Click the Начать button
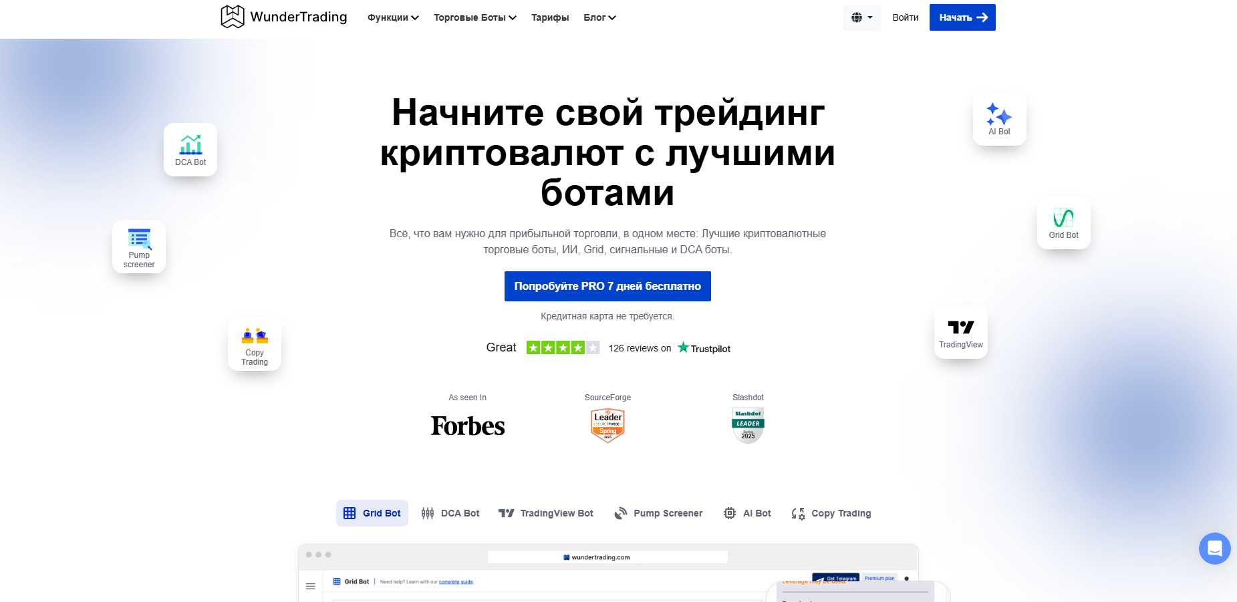 point(962,17)
